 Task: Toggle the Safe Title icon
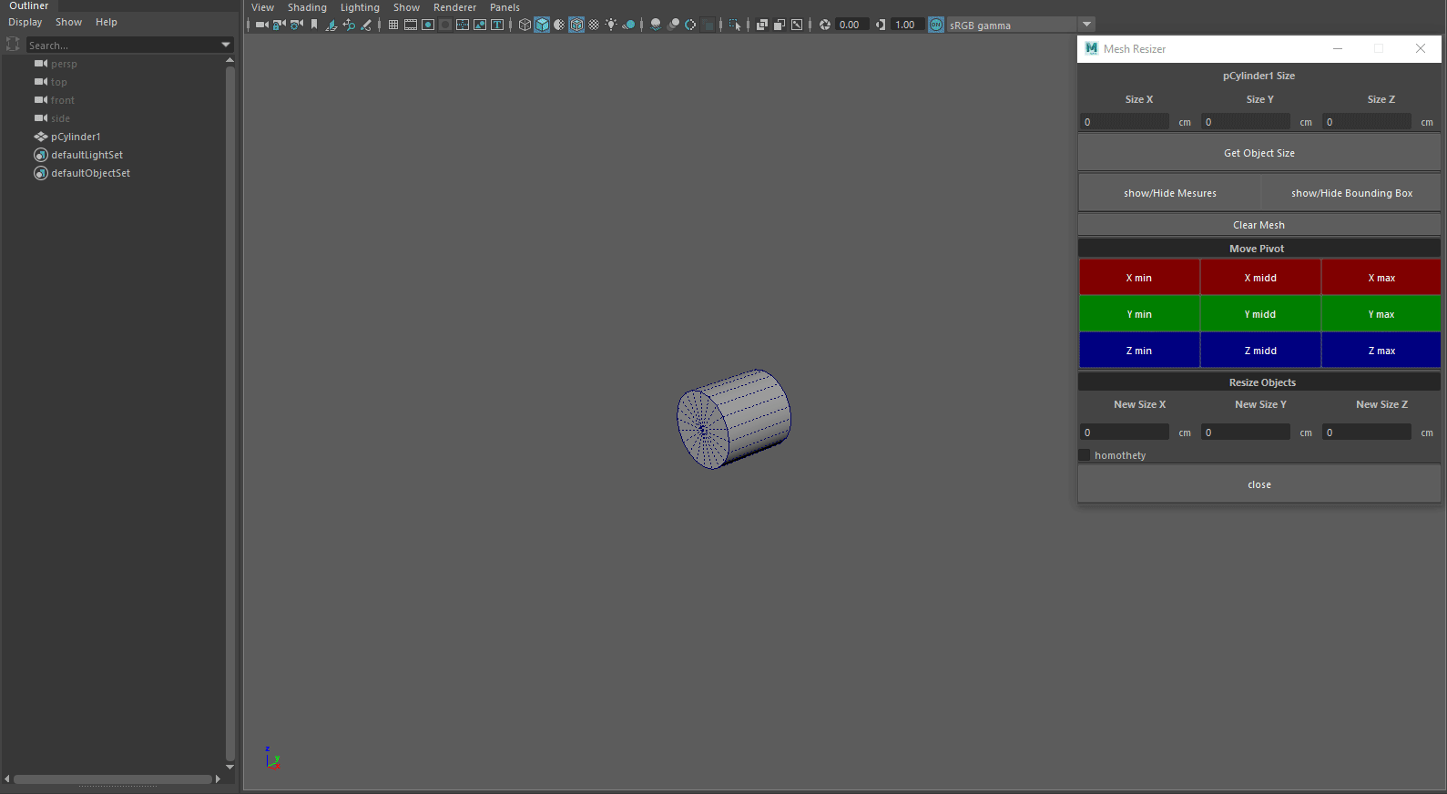497,25
